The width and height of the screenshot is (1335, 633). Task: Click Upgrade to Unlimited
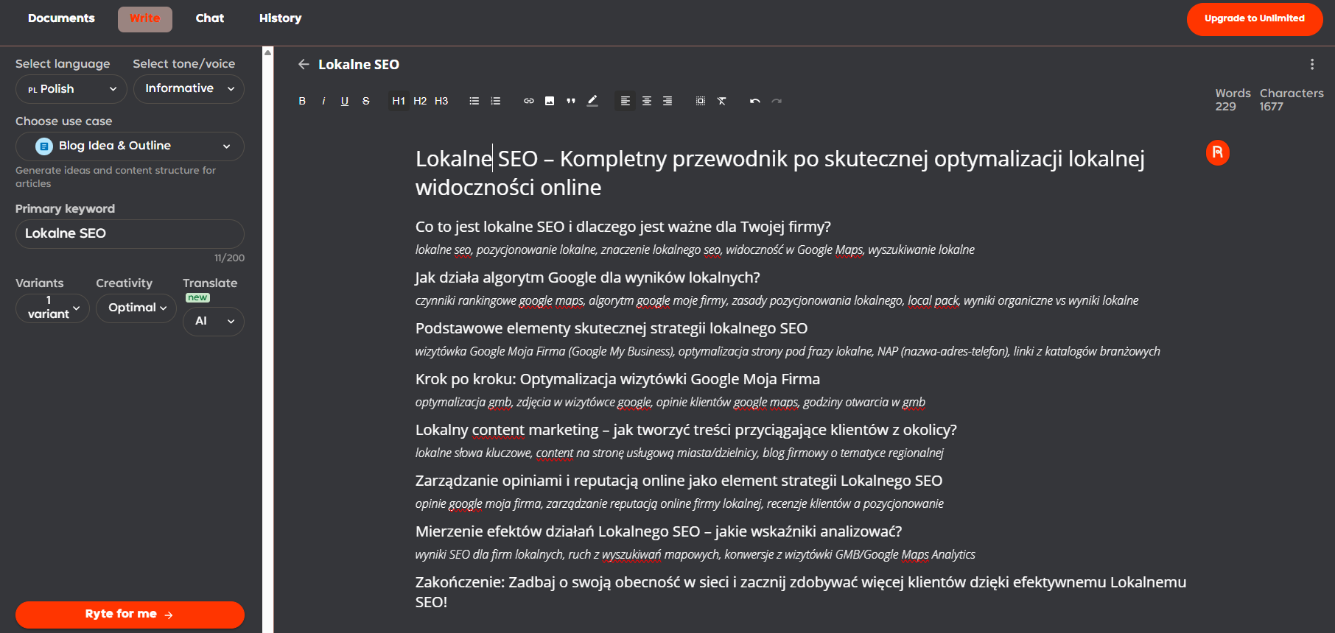point(1254,18)
